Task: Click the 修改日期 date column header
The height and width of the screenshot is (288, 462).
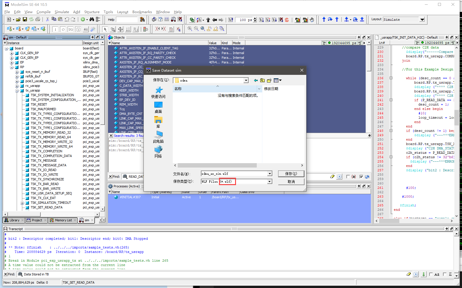Action: tap(271, 89)
